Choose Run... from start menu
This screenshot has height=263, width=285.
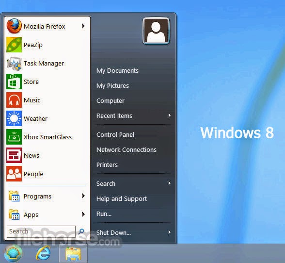pos(104,214)
